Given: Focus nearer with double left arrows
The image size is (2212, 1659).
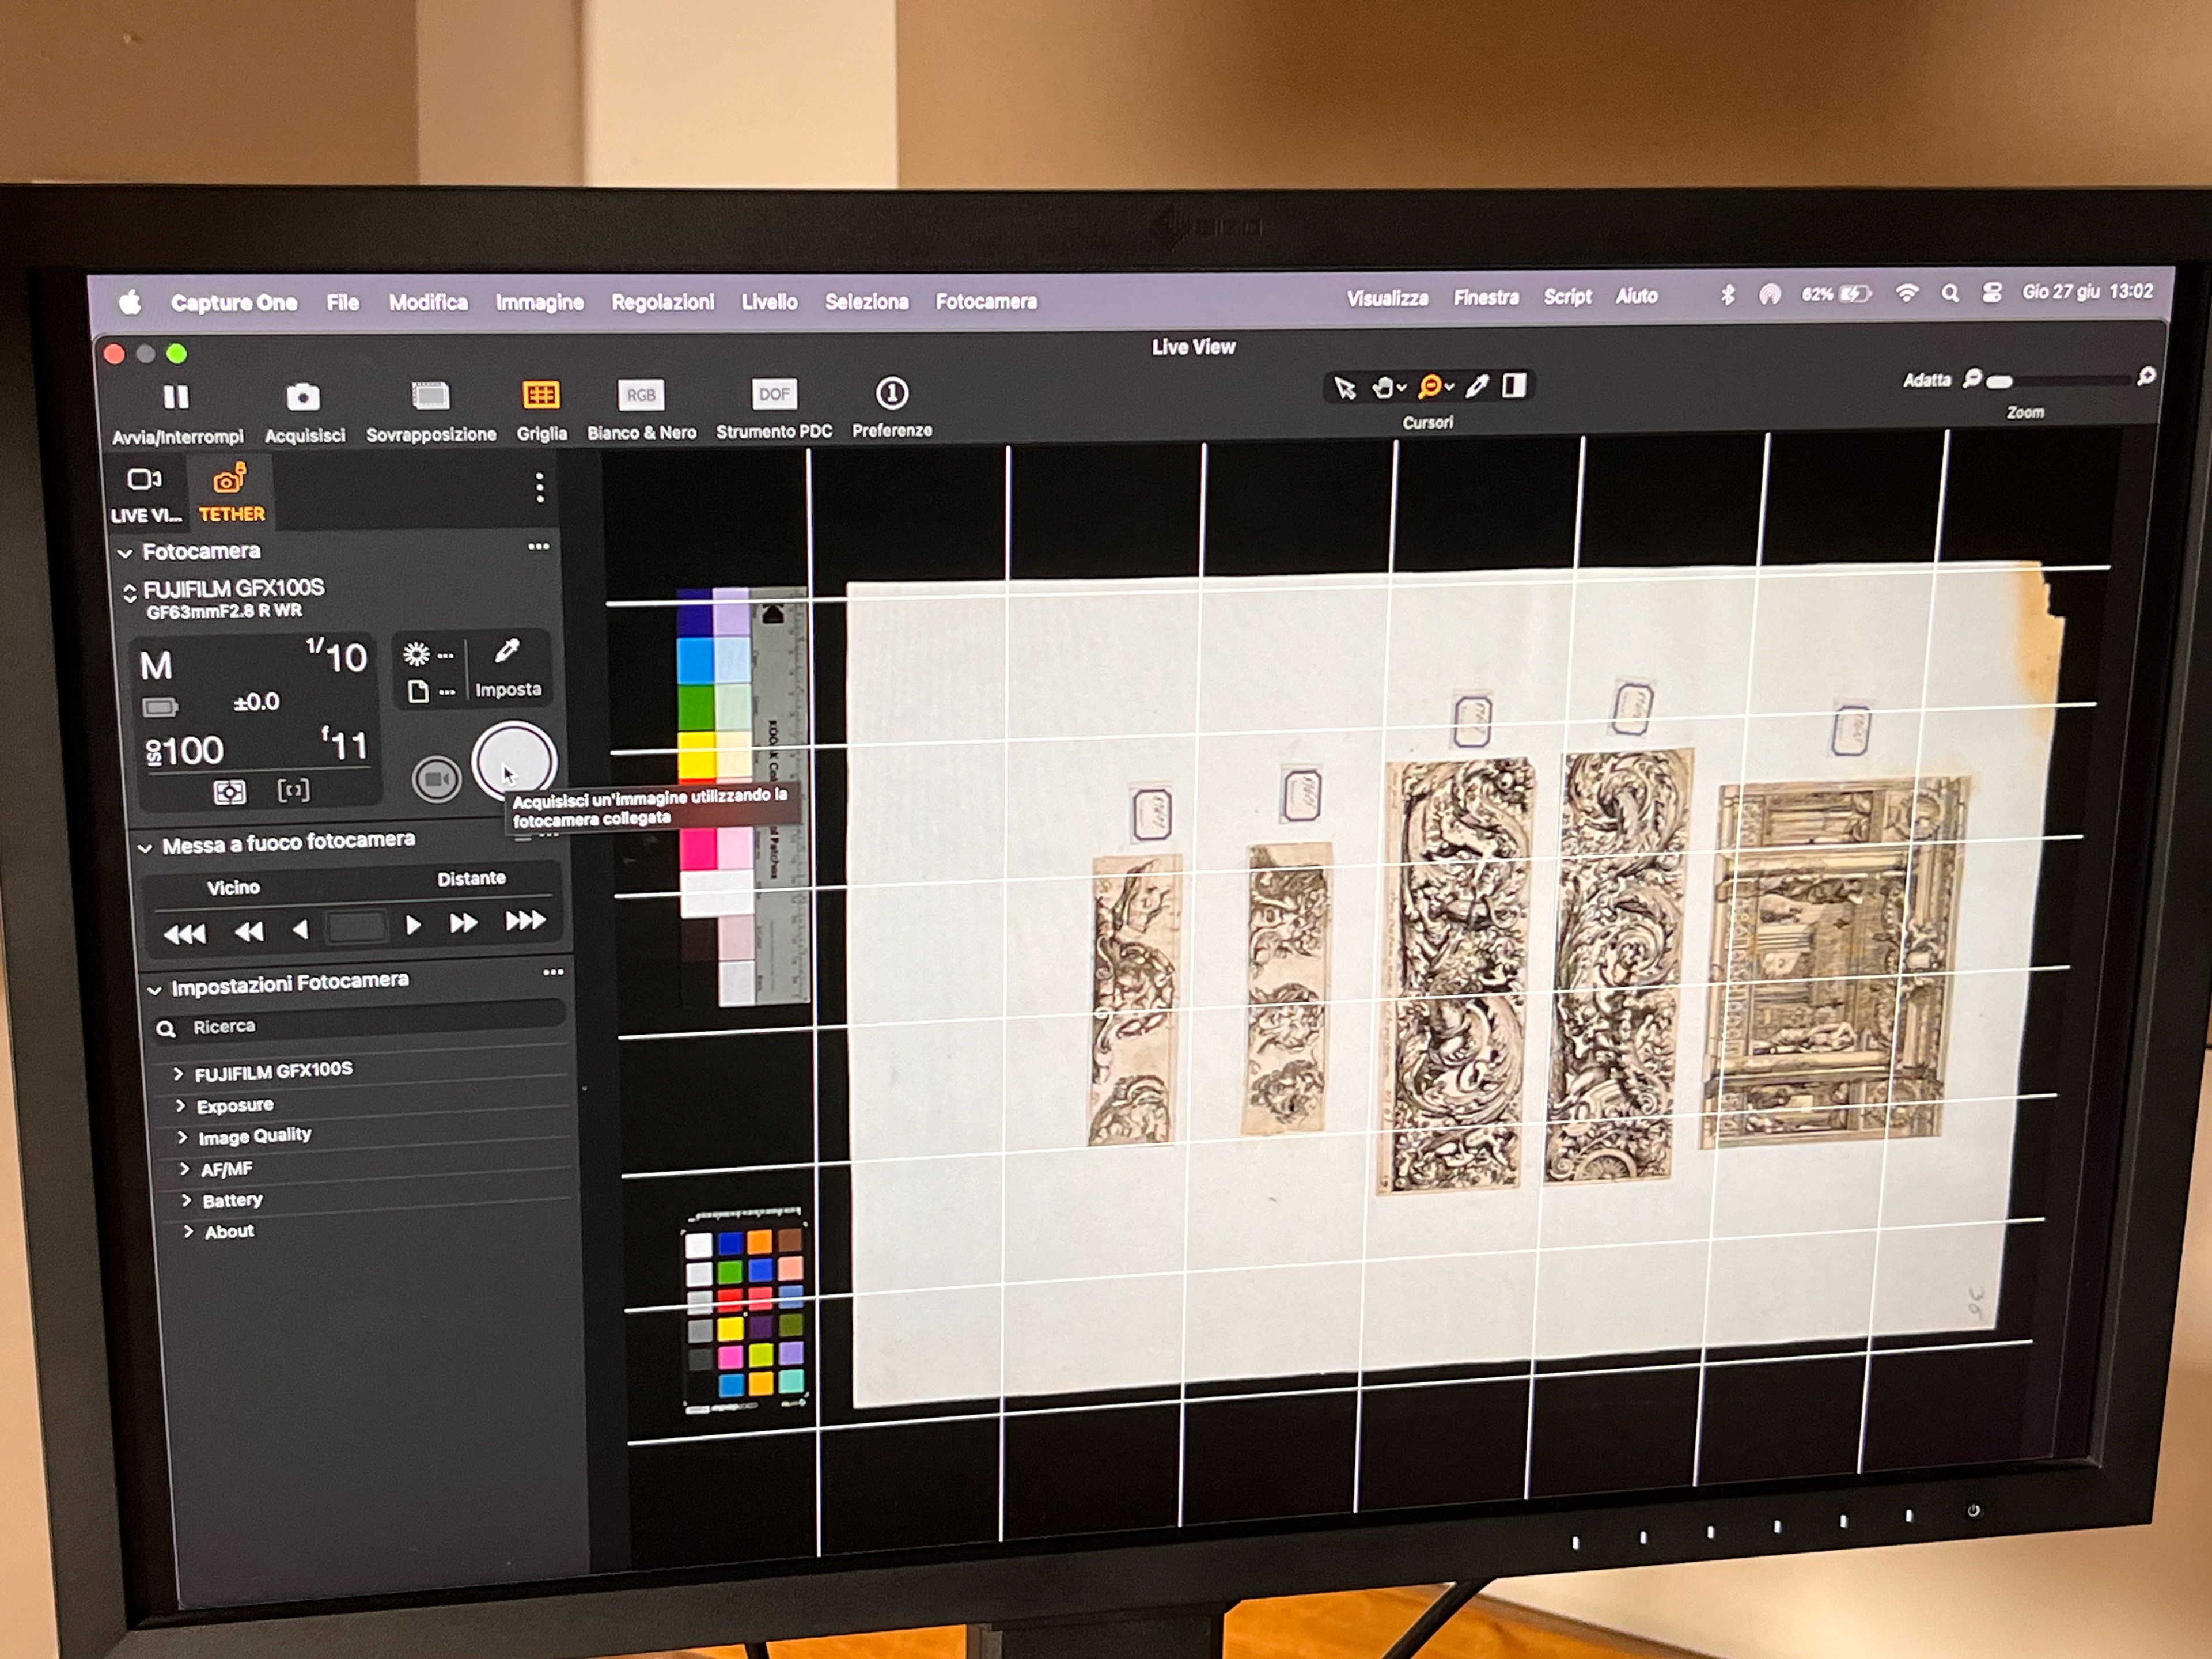Looking at the screenshot, I should (248, 932).
